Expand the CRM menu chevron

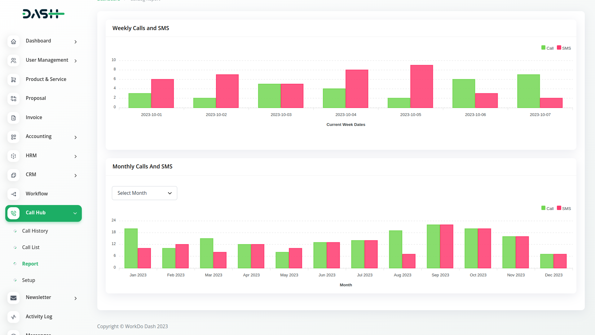tap(75, 175)
